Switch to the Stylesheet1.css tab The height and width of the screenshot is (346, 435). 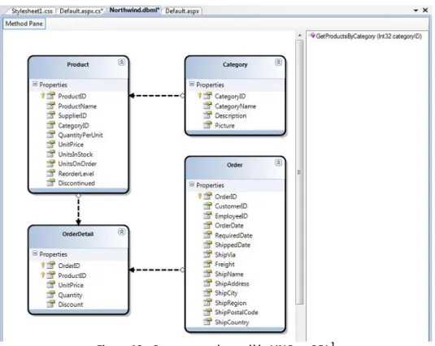point(32,11)
